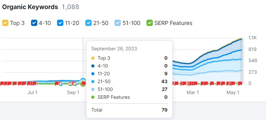The width and height of the screenshot is (266, 120).
Task: Click the highlighted red note flag at September 26
Action: [83, 83]
